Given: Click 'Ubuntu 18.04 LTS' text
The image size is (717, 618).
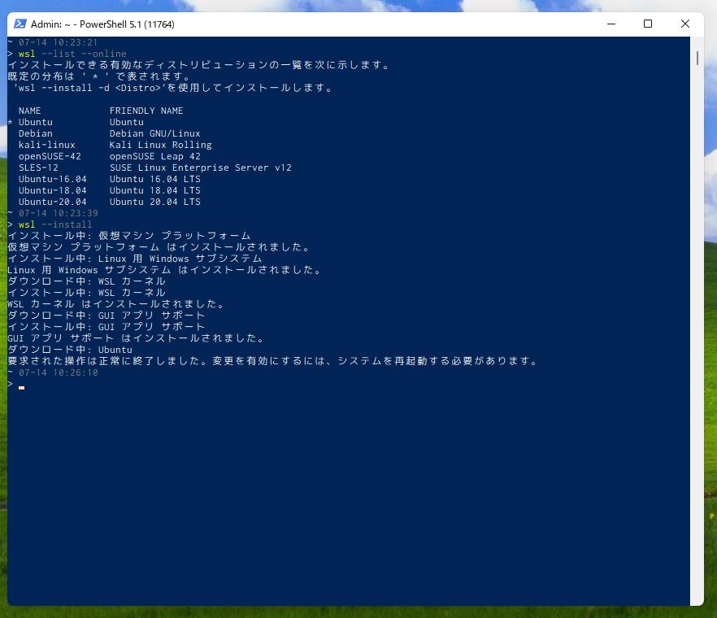Looking at the screenshot, I should coord(155,190).
